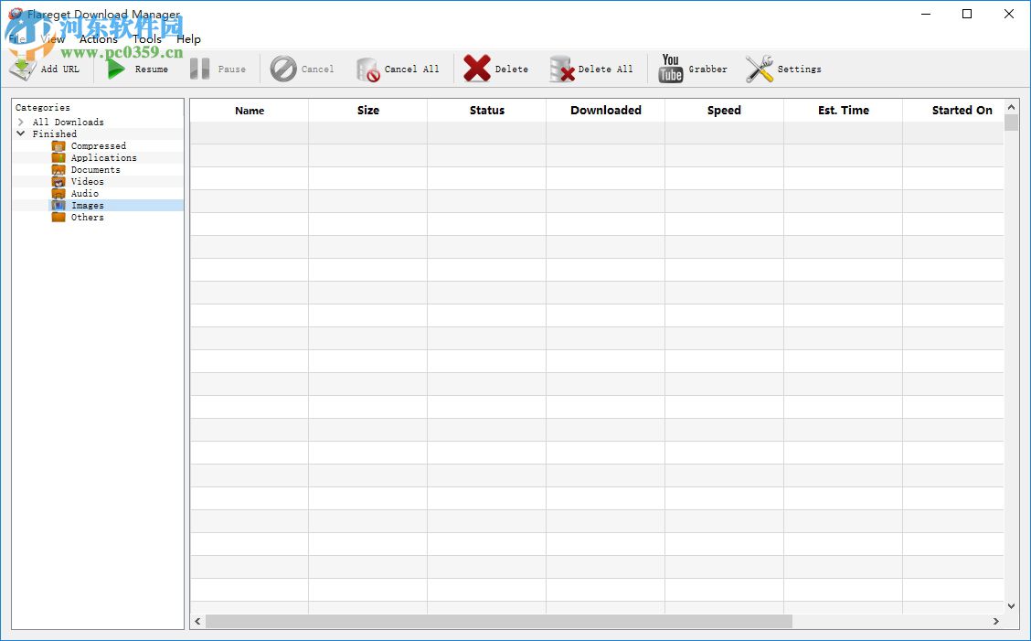The height and width of the screenshot is (641, 1031).
Task: Open the View menu
Action: [x=53, y=38]
